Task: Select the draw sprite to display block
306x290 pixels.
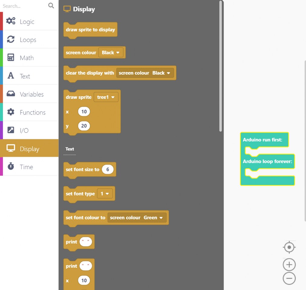Action: tap(90, 30)
